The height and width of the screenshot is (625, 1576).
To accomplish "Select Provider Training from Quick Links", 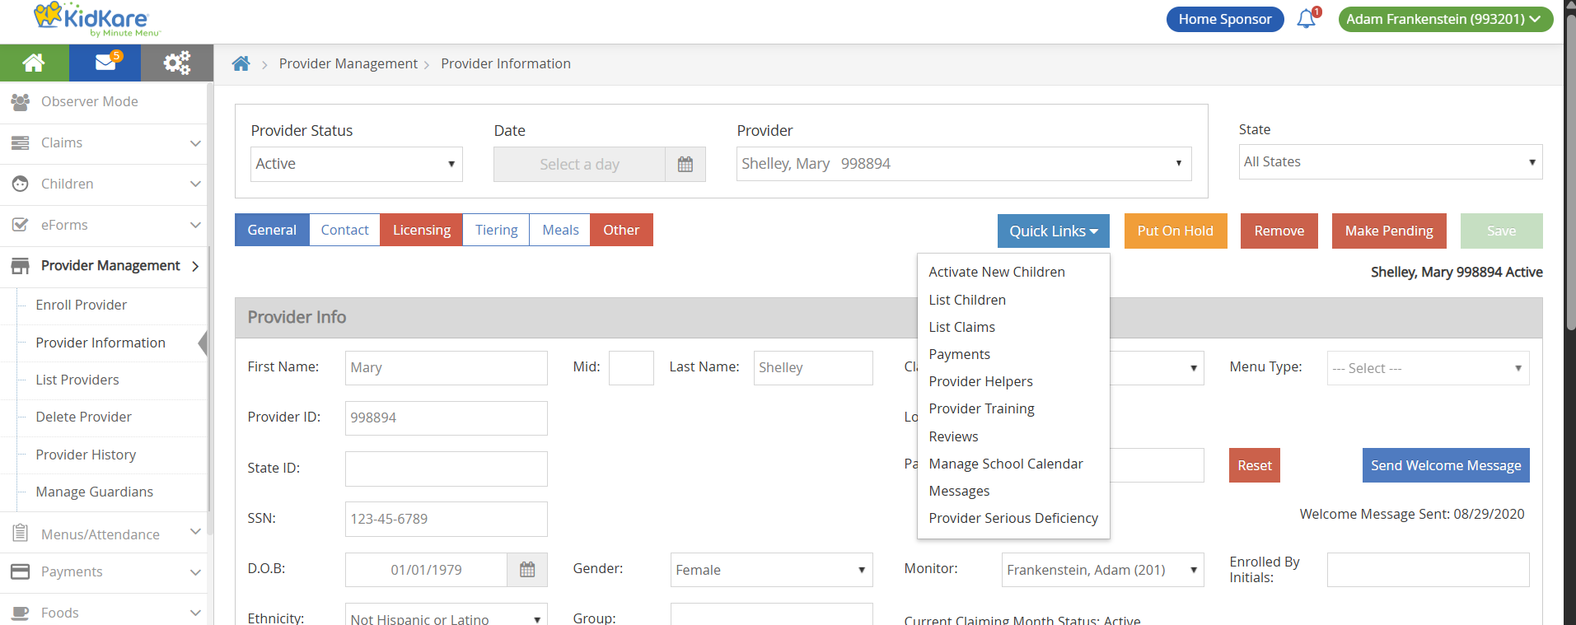I will click(x=981, y=408).
